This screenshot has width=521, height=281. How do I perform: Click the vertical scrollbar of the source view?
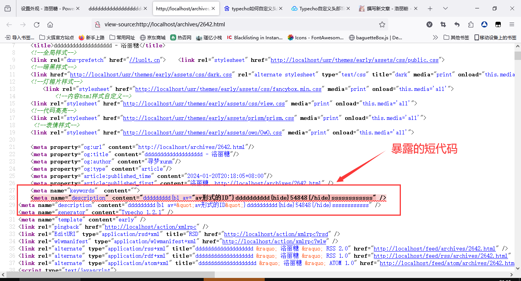tap(518, 153)
